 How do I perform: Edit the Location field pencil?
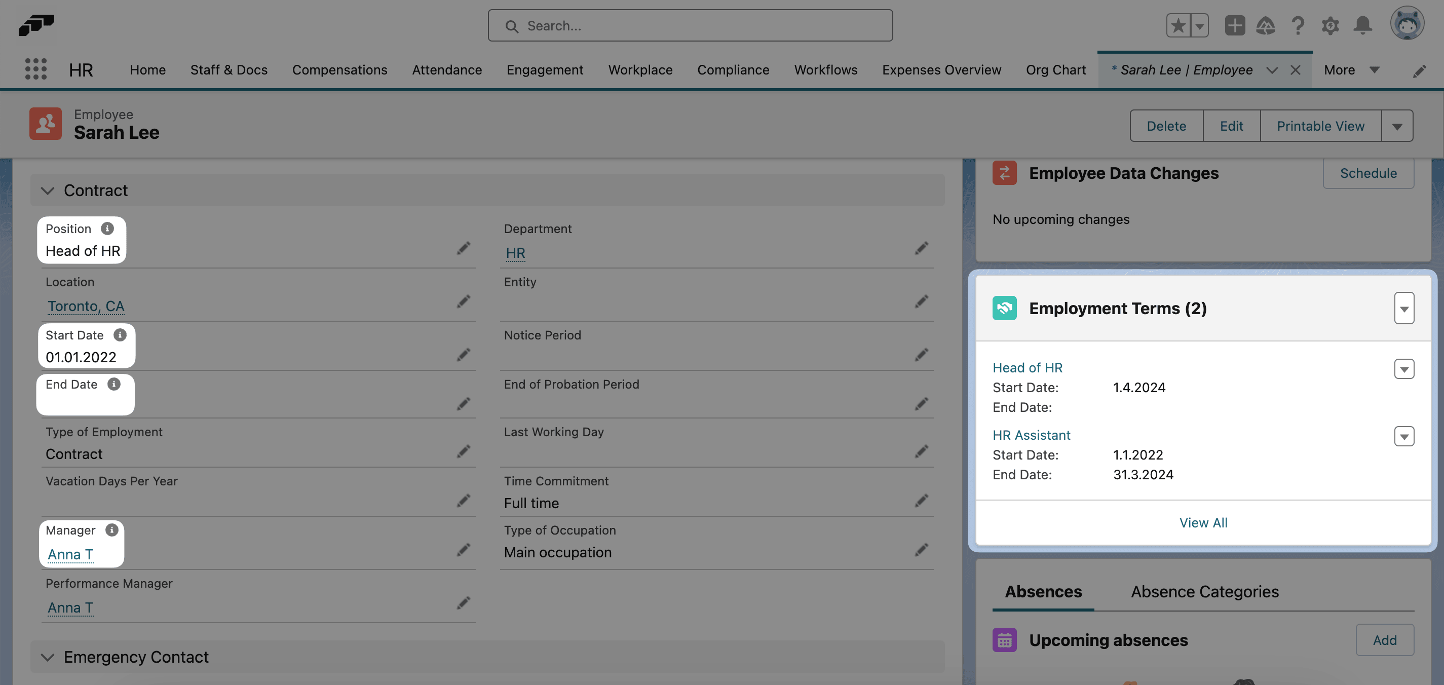coord(463,301)
